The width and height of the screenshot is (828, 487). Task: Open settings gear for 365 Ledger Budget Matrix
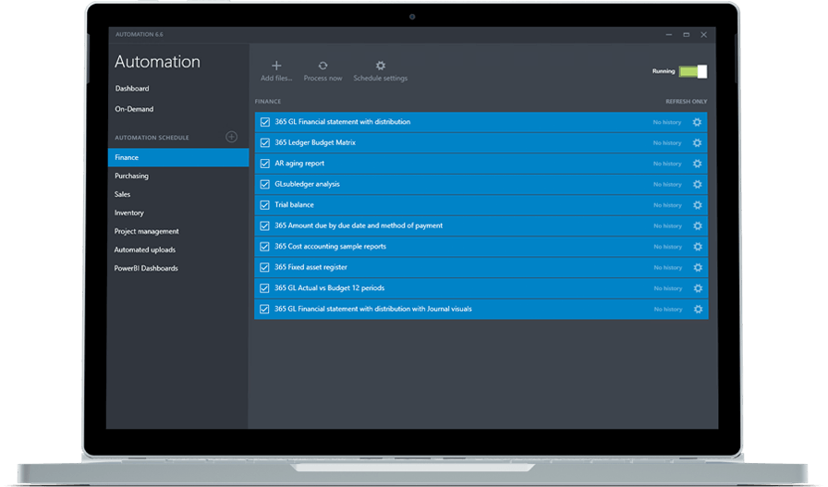click(x=697, y=142)
